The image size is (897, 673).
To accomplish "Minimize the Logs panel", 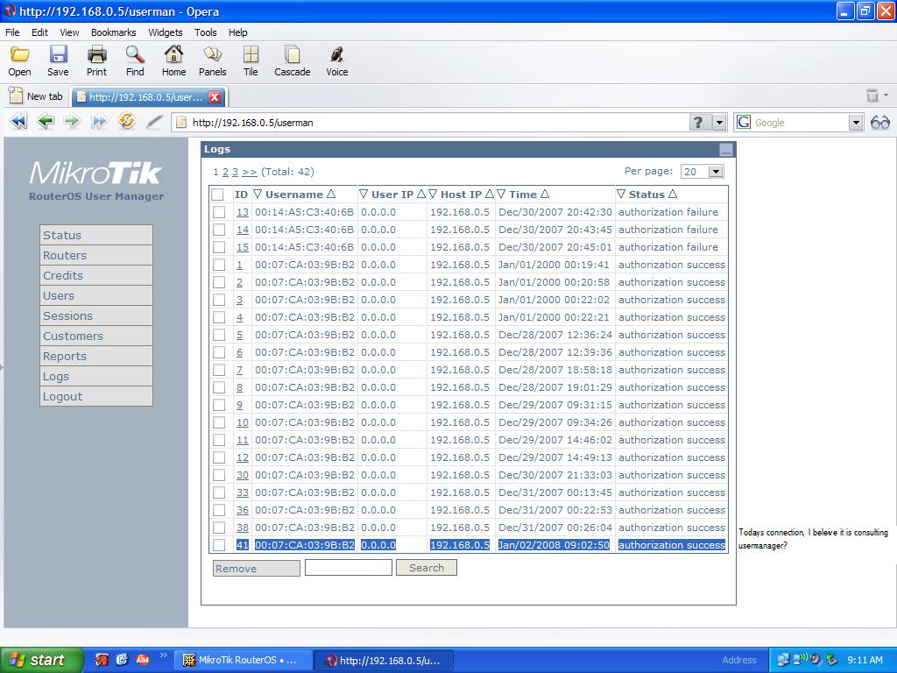I will coord(726,150).
